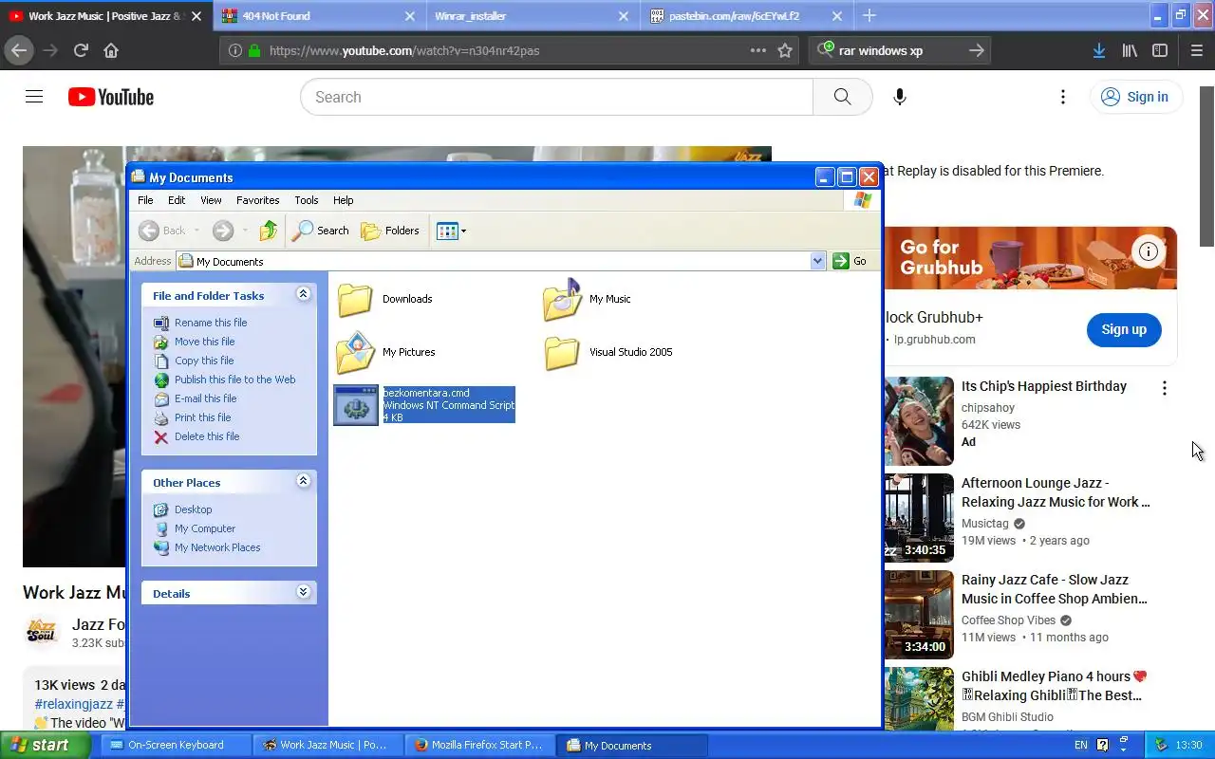Viewport: 1215px width, 759px height.
Task: Click Grubhub Sign up button
Action: pyautogui.click(x=1124, y=329)
